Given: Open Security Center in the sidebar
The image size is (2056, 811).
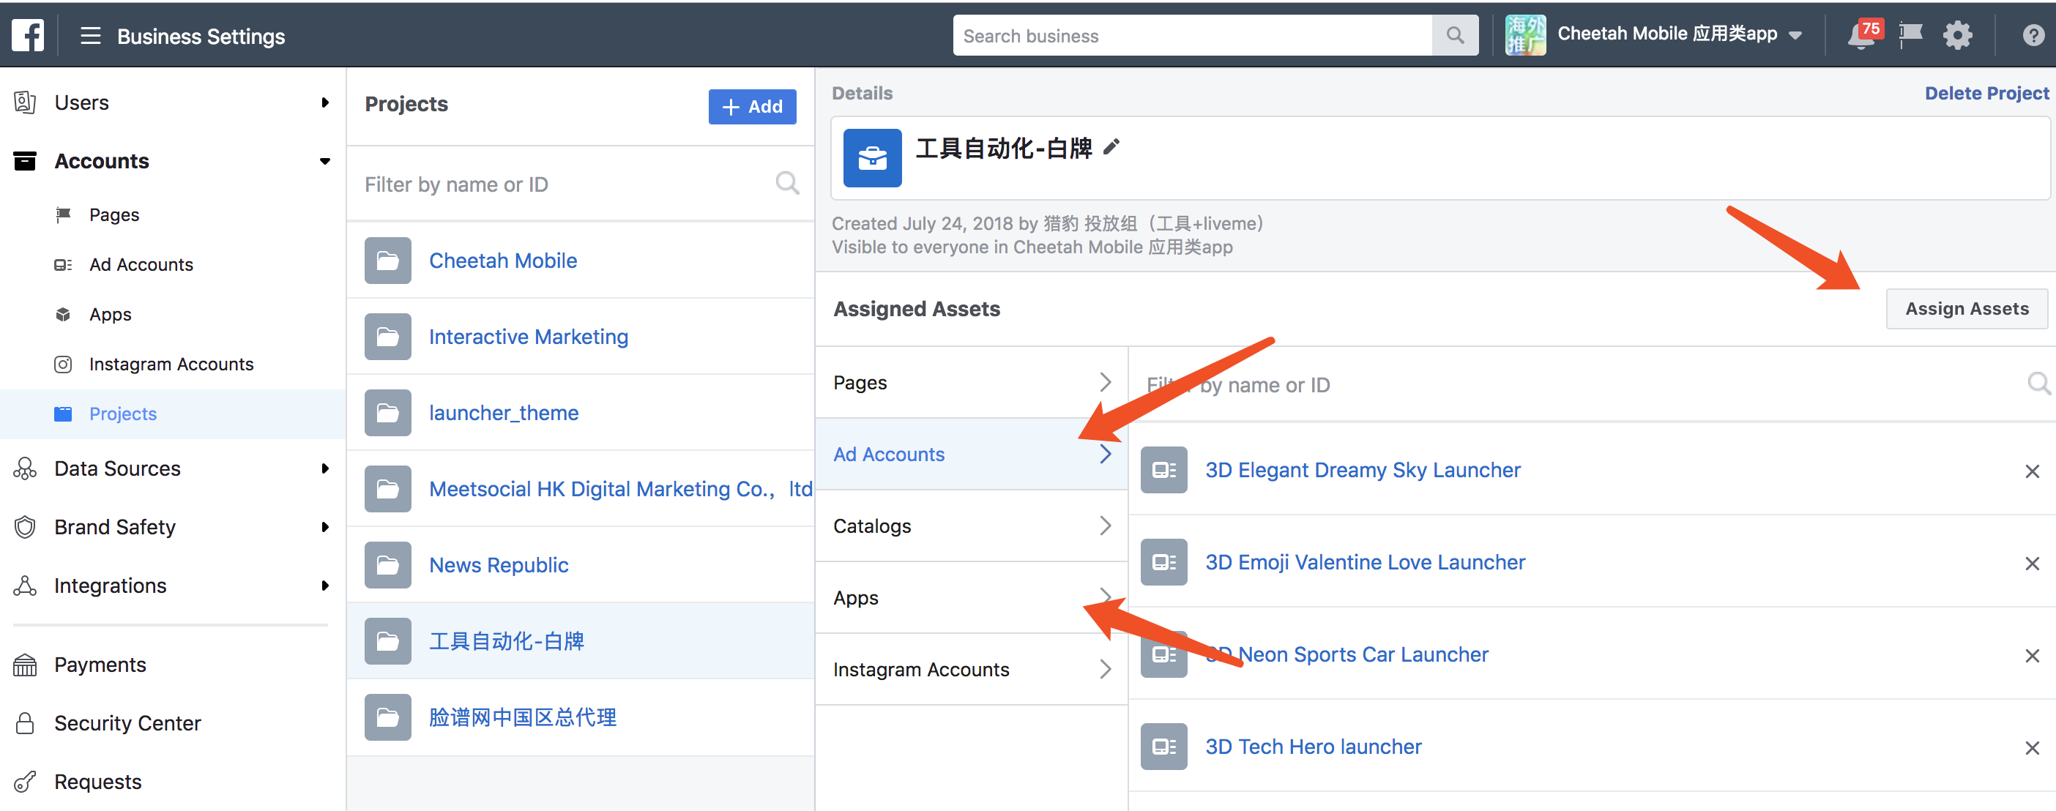Looking at the screenshot, I should pos(127,722).
